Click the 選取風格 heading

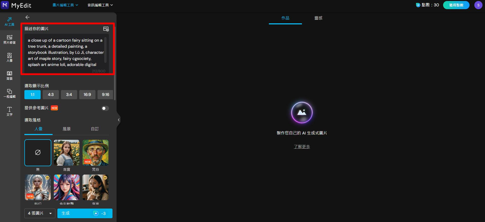tap(33, 120)
